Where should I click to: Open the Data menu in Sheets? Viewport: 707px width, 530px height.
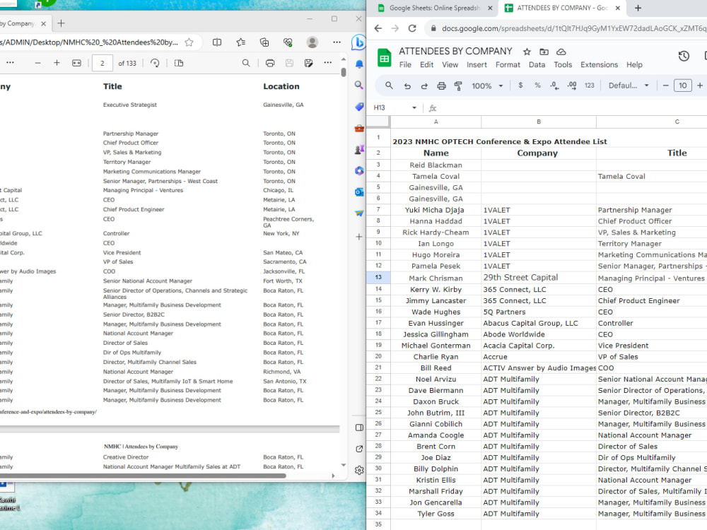537,65
